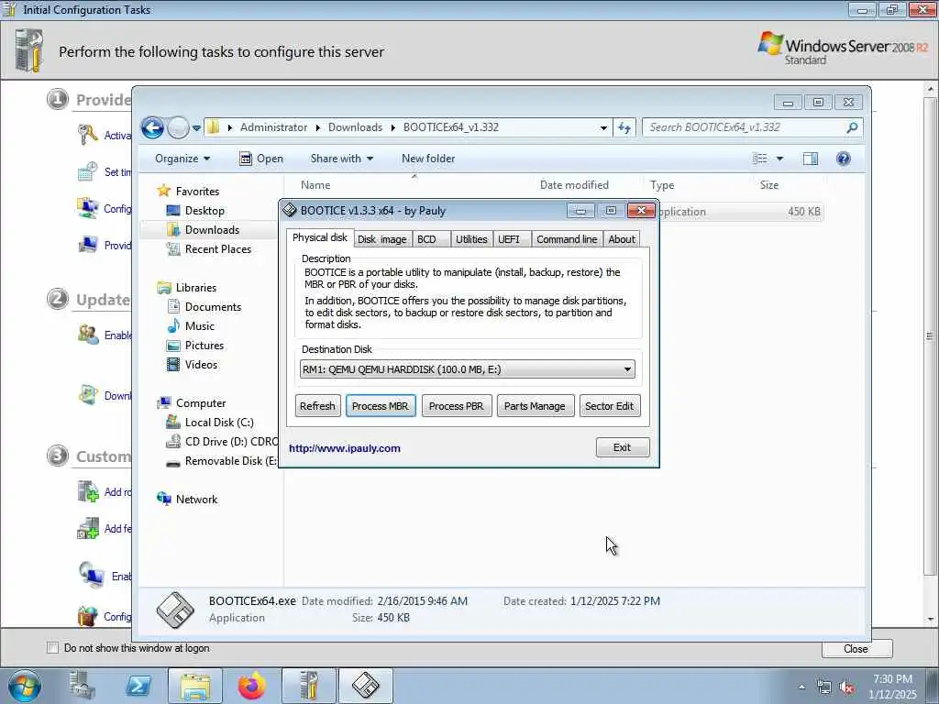Open the Organize menu

coord(182,159)
